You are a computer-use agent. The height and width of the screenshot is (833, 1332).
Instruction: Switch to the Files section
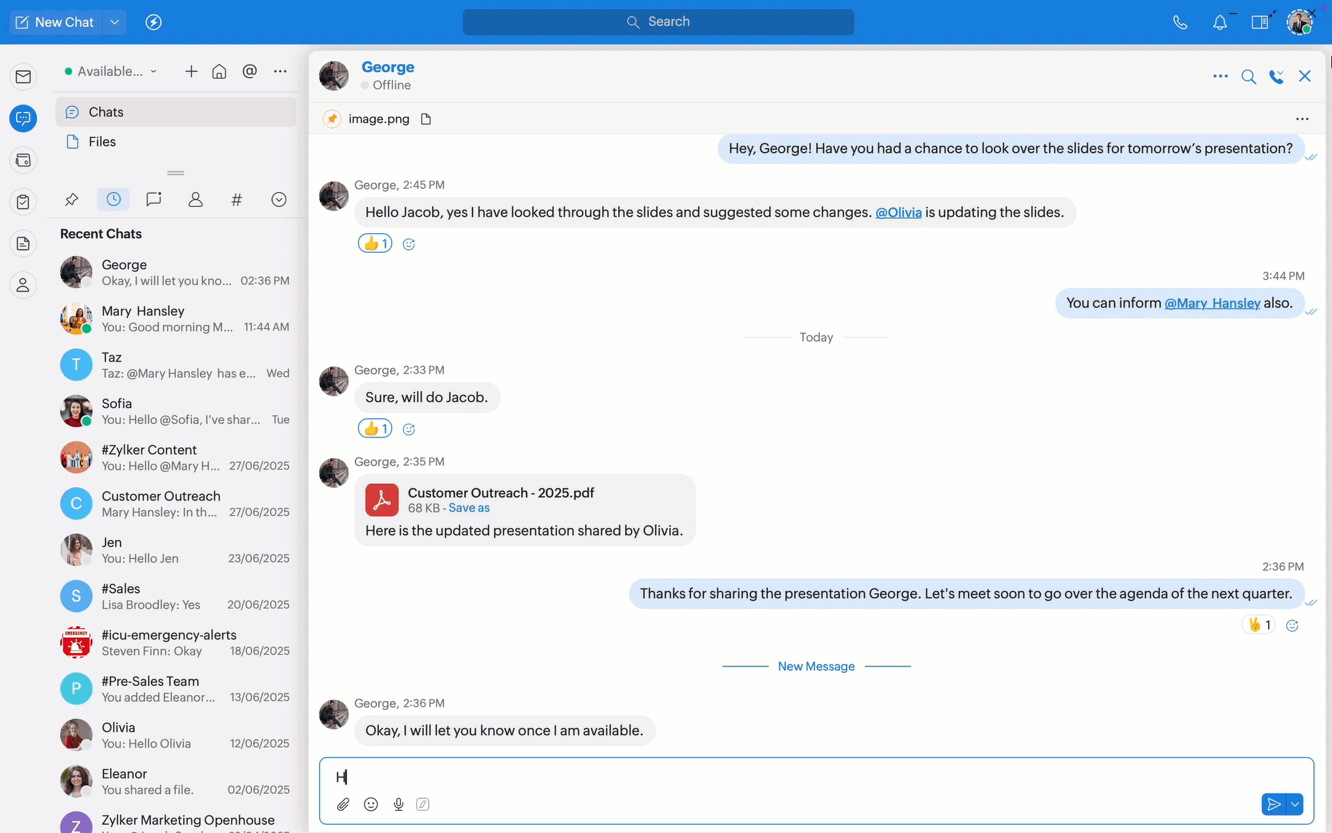coord(102,142)
